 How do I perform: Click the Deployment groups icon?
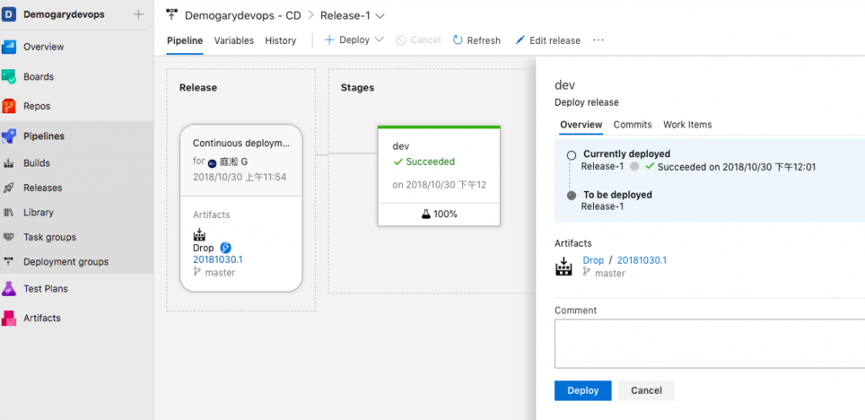[x=8, y=262]
